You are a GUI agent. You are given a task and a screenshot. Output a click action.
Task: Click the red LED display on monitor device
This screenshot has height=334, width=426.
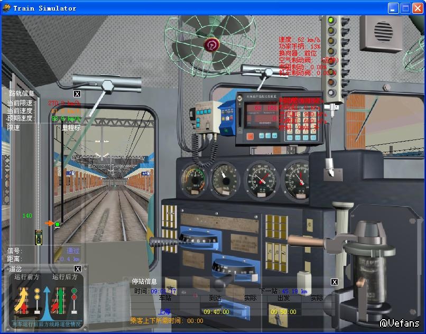(x=261, y=115)
